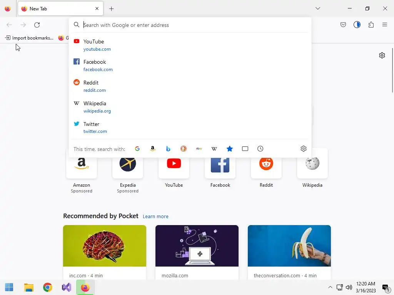Viewport: 394px width, 295px height.
Task: Click Firefox taskbar icon
Action: click(x=85, y=287)
